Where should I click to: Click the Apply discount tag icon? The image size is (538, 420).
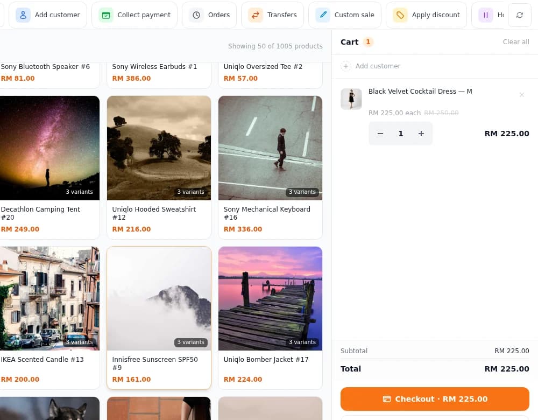400,15
